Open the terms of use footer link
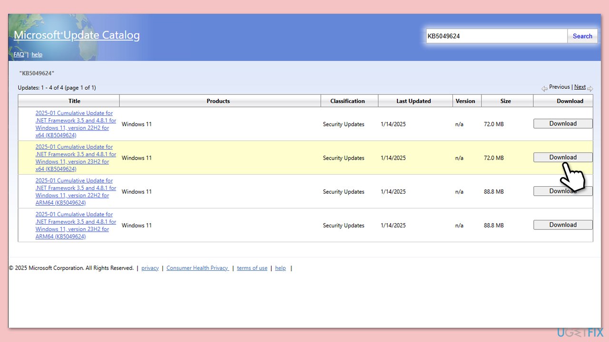The image size is (609, 342). pyautogui.click(x=252, y=268)
